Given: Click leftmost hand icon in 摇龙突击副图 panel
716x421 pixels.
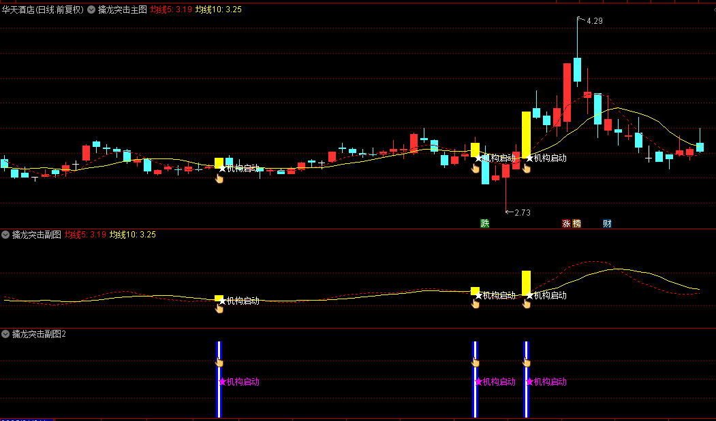Looking at the screenshot, I should 219,309.
